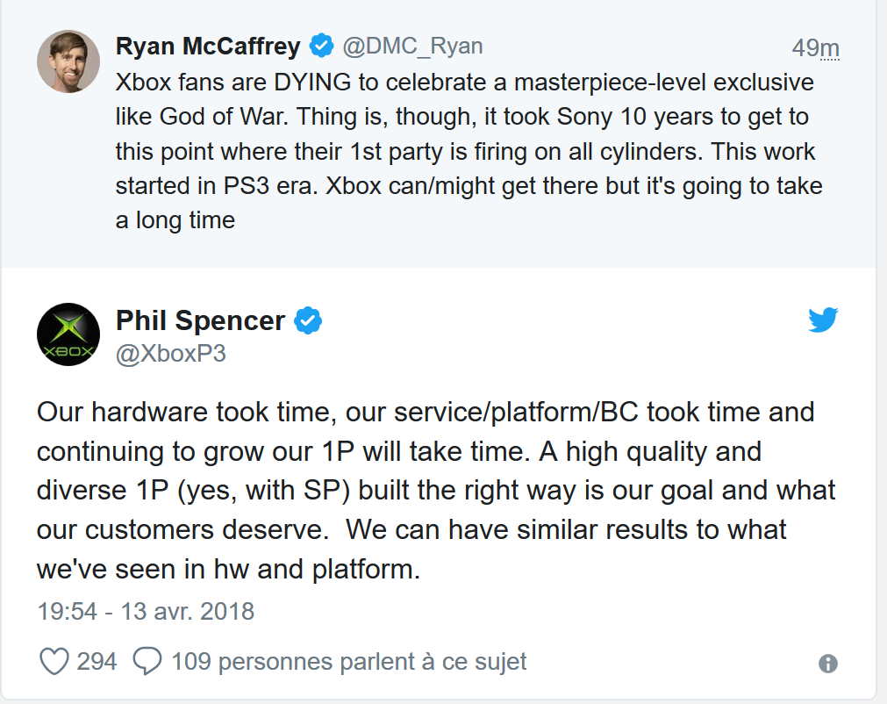Open the 19:54 - 13 avr. 2018 timestamp
The width and height of the screenshot is (887, 704).
point(146,612)
